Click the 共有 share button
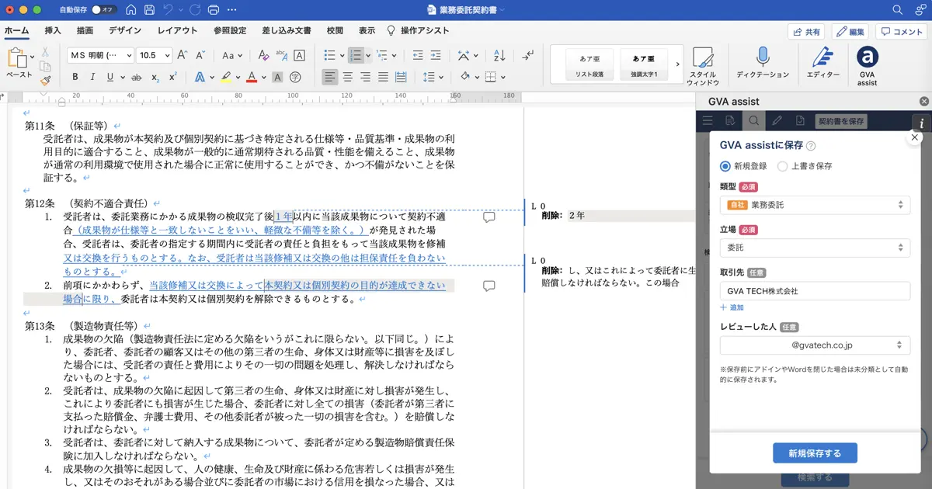932x489 pixels. pos(806,32)
